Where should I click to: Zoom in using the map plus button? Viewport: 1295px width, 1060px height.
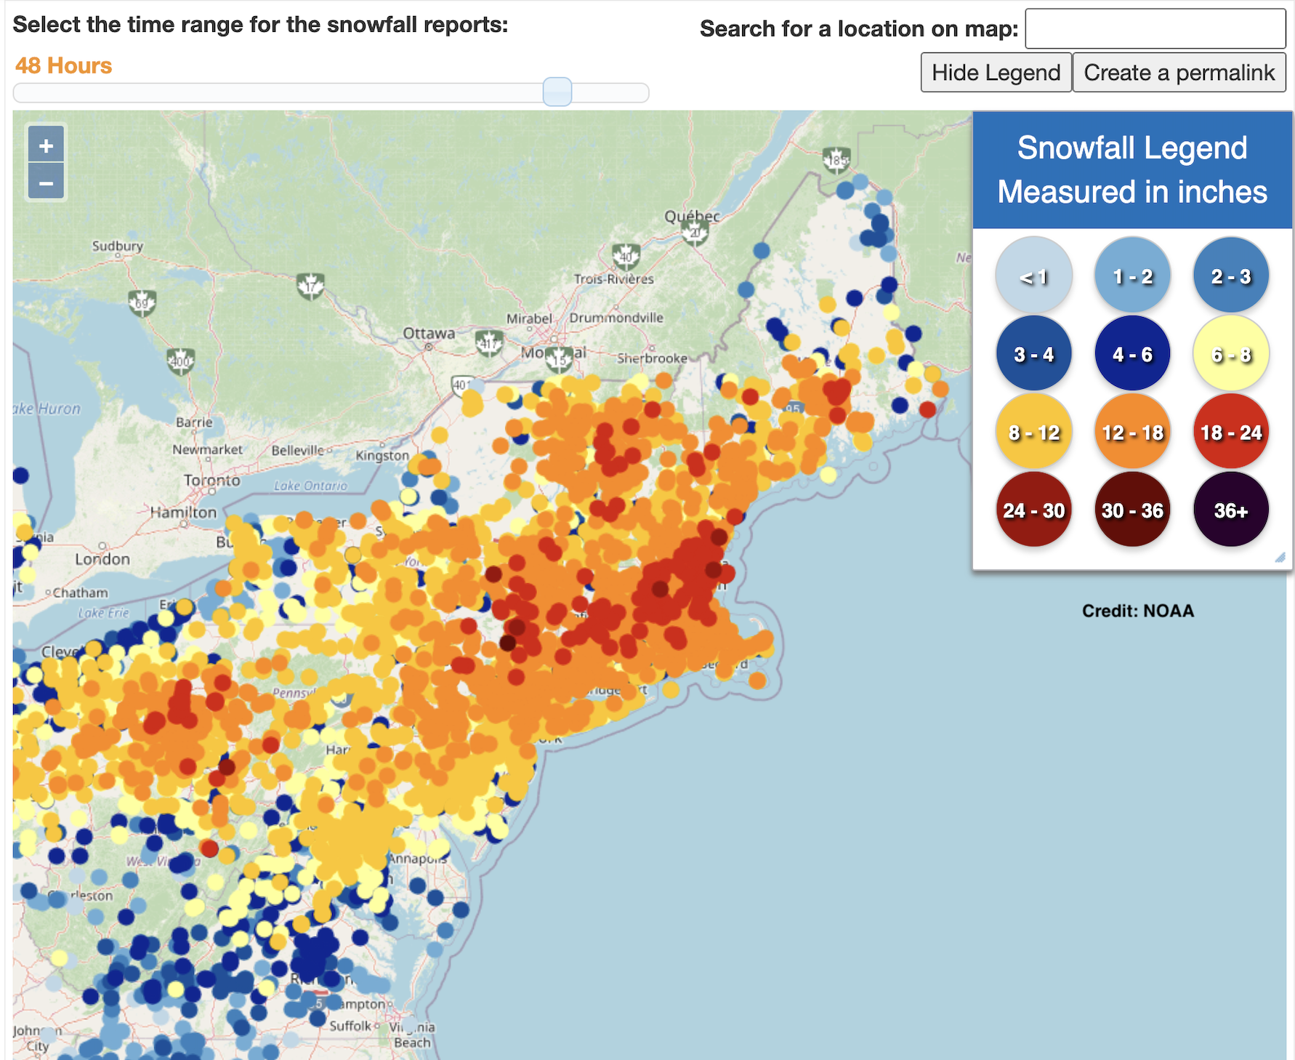point(46,145)
